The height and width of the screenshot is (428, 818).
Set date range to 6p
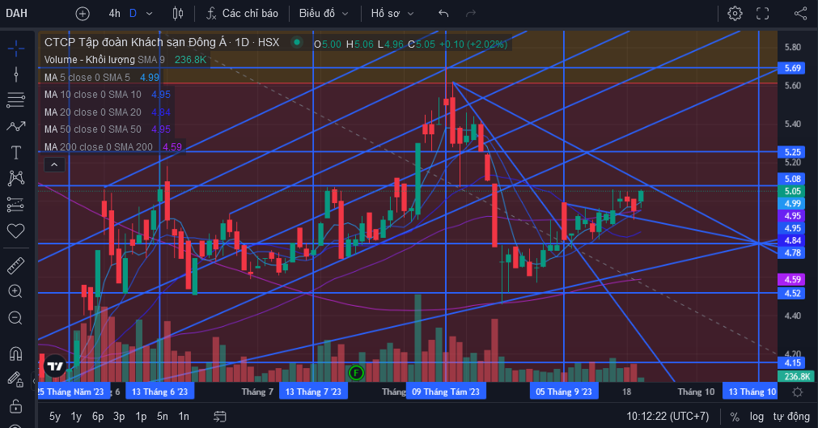pos(98,416)
